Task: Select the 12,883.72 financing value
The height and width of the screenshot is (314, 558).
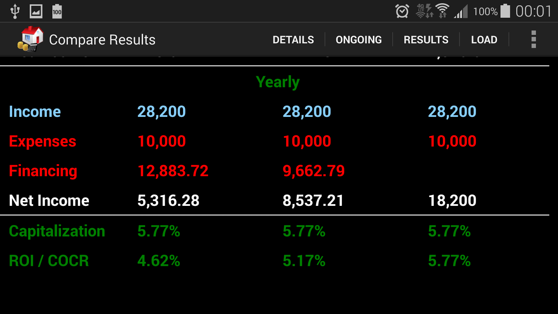Action: click(x=173, y=171)
